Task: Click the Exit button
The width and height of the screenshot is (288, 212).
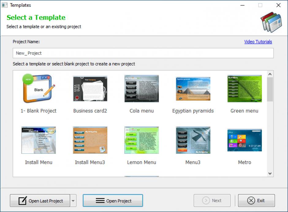Action: 256,201
